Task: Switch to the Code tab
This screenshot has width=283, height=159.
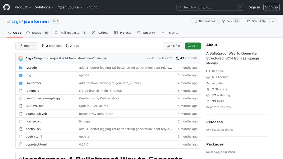Action: coord(15,33)
